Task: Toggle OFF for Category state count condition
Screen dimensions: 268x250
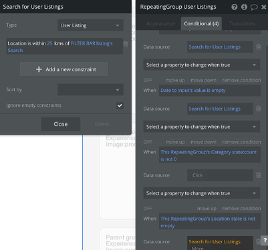Action: [x=148, y=142]
